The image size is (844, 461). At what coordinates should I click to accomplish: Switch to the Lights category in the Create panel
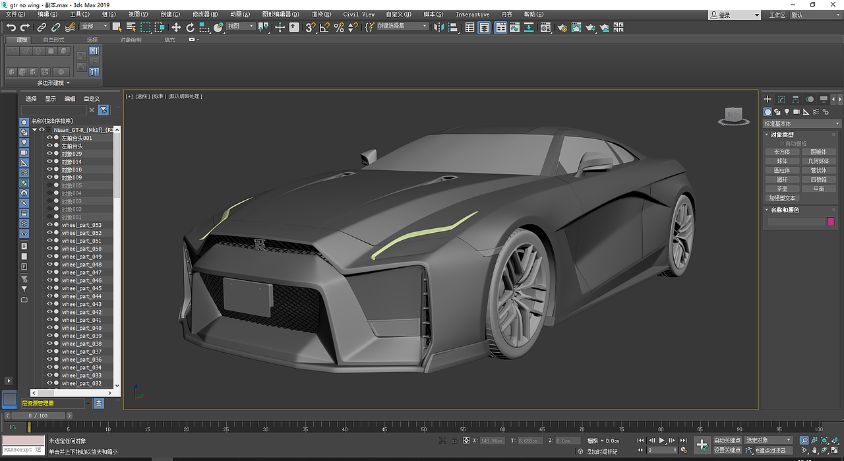pos(787,111)
